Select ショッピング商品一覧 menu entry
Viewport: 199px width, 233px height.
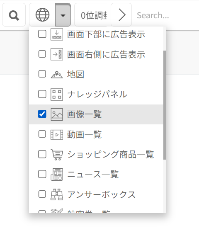point(96,154)
